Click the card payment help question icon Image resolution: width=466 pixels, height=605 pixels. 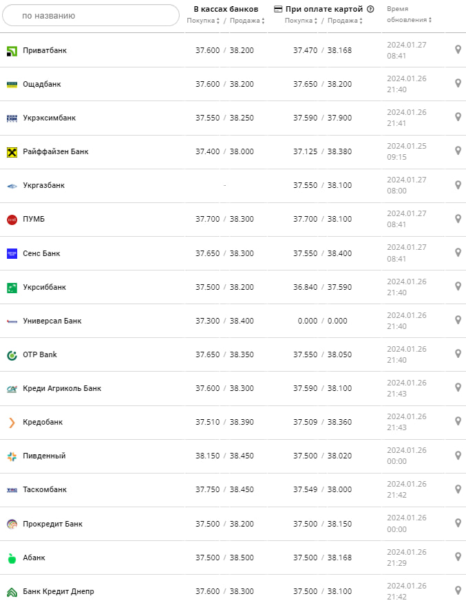[x=370, y=9]
